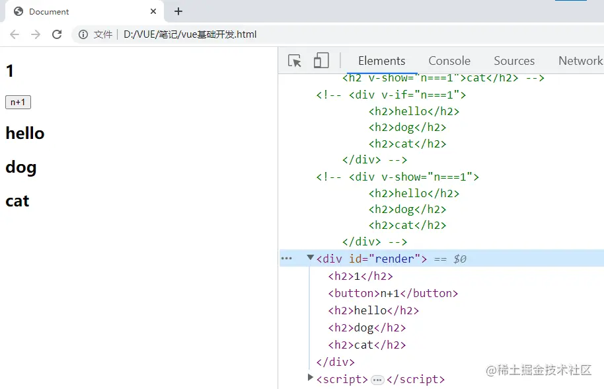Viewport: 604px width, 389px height.
Task: Collapse the div id="render" node
Action: tap(310, 257)
